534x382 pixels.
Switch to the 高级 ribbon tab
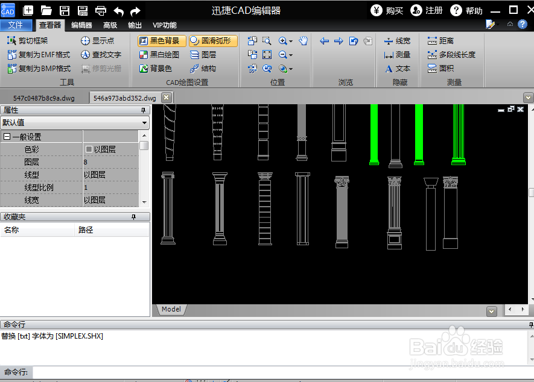point(110,25)
